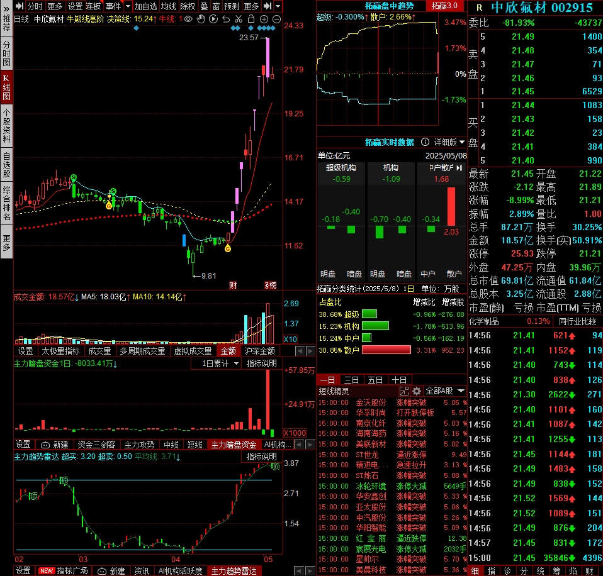Switch to the 主力攻势 tab
603x576 pixels.
pos(139,445)
